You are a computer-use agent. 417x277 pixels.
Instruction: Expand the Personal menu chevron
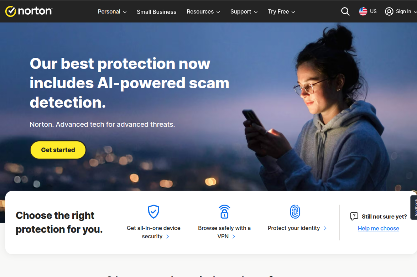[x=124, y=12]
